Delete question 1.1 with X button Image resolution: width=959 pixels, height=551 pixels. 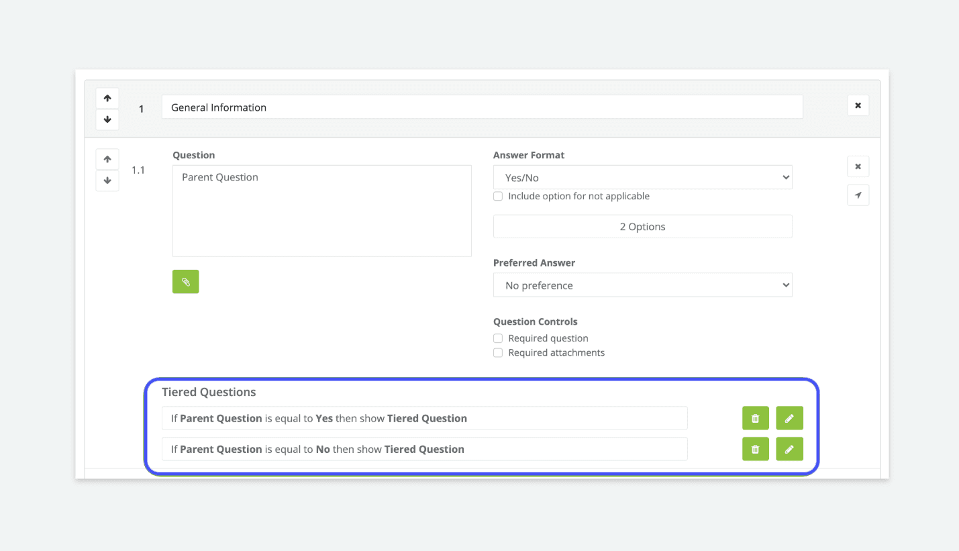(858, 166)
